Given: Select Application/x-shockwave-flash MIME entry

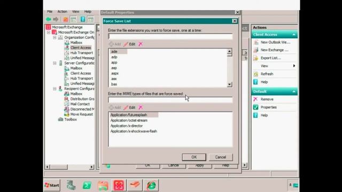Looking at the screenshot, I should (x=134, y=131).
